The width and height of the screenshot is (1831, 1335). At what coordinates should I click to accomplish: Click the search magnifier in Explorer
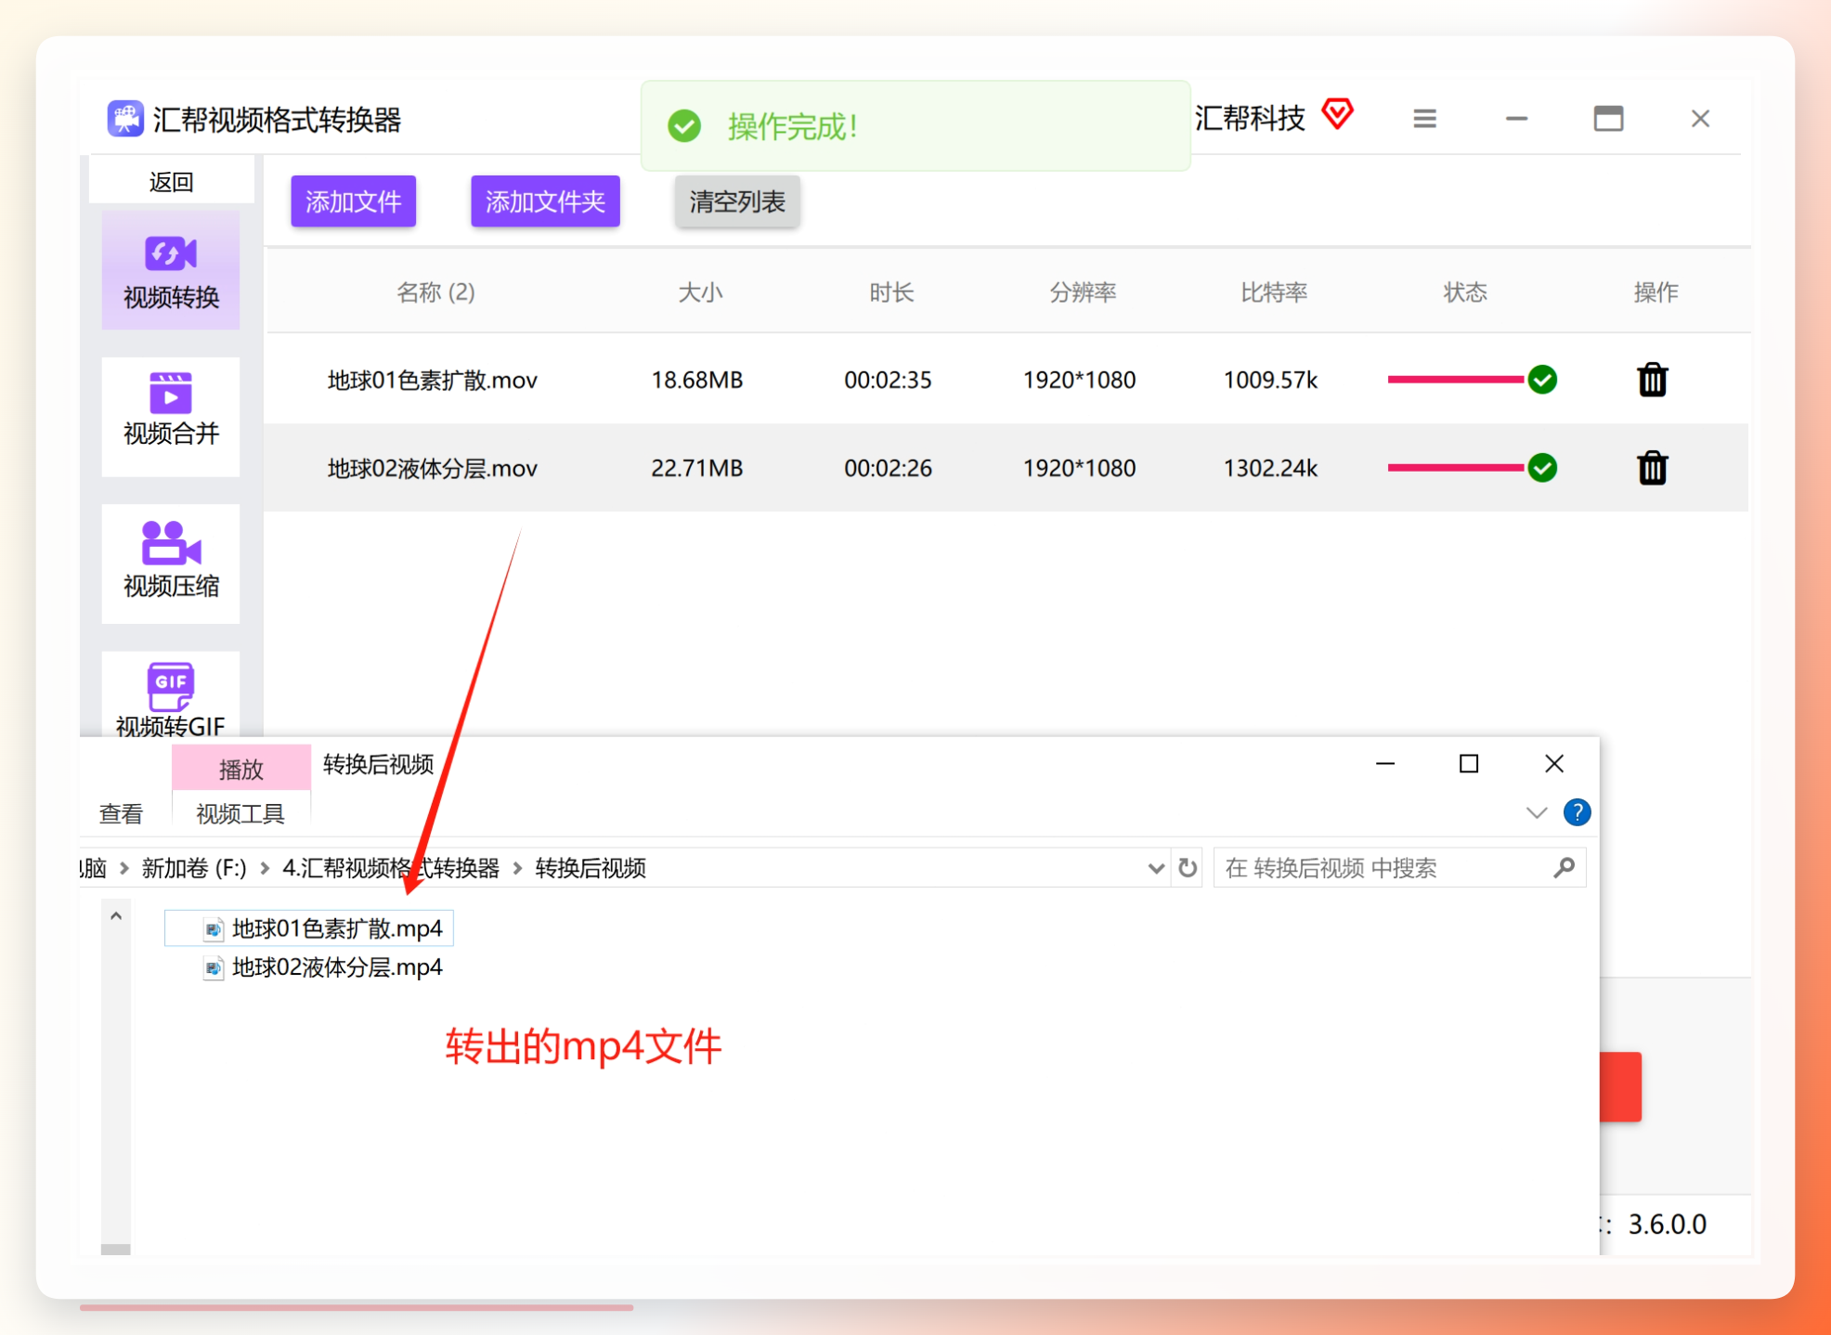tap(1564, 868)
